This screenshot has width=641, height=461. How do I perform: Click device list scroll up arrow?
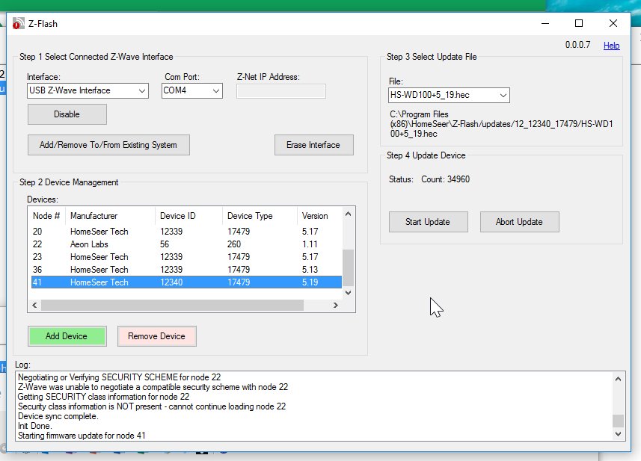(x=349, y=214)
